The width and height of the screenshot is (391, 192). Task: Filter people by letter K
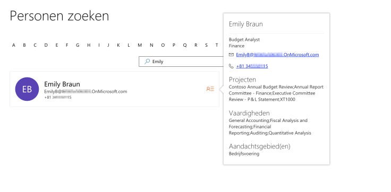click(118, 45)
